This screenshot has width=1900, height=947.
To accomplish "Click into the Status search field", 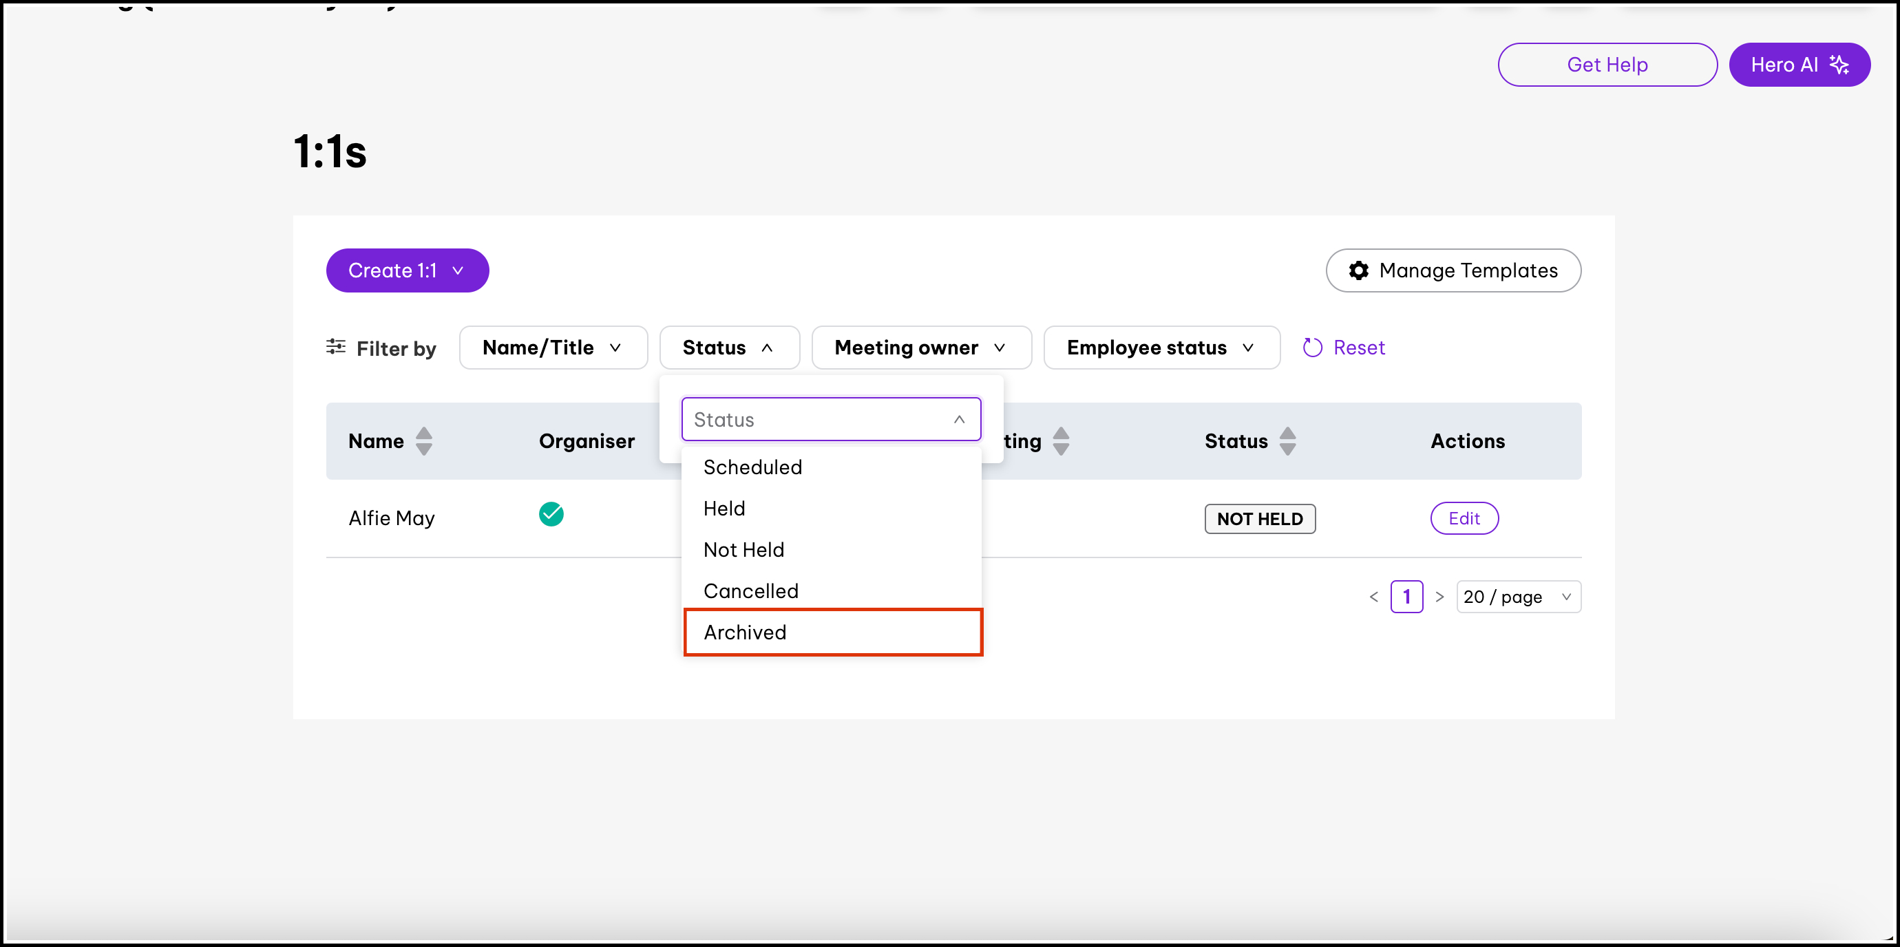I will pos(819,420).
